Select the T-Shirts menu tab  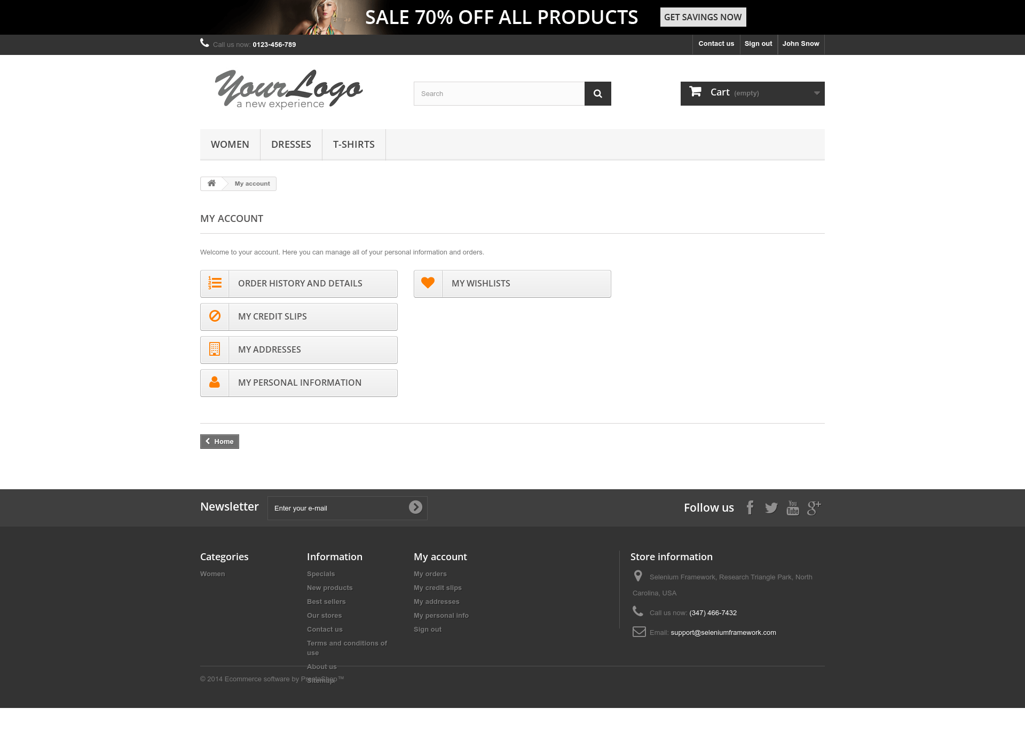point(354,145)
